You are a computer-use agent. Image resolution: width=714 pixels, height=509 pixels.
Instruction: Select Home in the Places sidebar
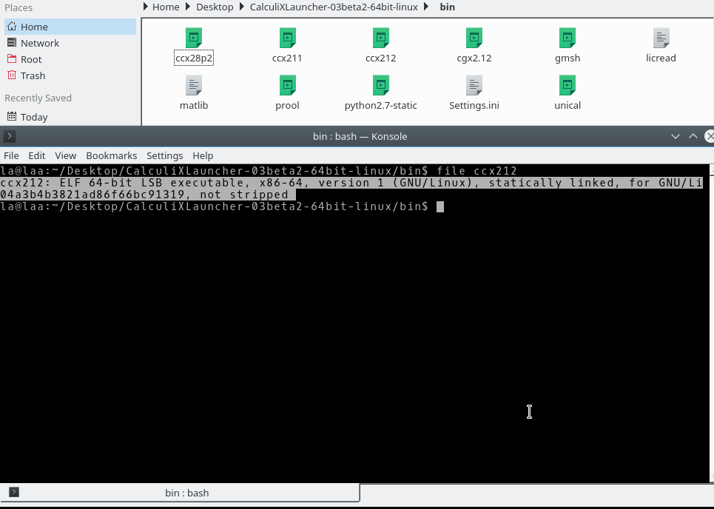click(x=34, y=27)
